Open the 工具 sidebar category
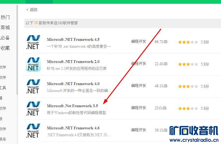Image resolution: width=221 pixels, height=144 pixels. tap(3, 88)
